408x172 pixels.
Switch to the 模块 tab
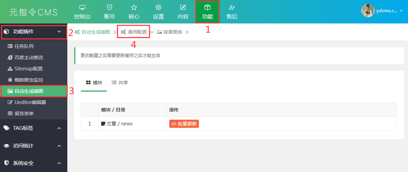click(94, 83)
